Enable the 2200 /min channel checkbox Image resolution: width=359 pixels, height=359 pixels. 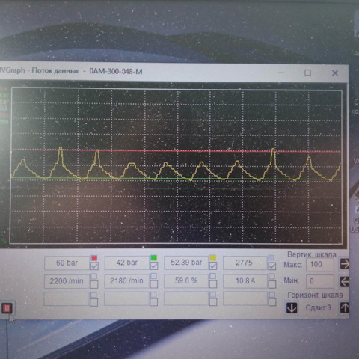pyautogui.click(x=94, y=284)
